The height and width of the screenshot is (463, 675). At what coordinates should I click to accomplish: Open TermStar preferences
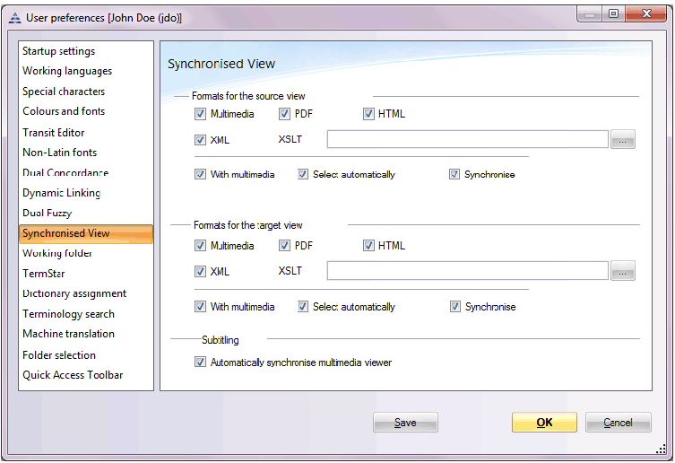[x=44, y=274]
